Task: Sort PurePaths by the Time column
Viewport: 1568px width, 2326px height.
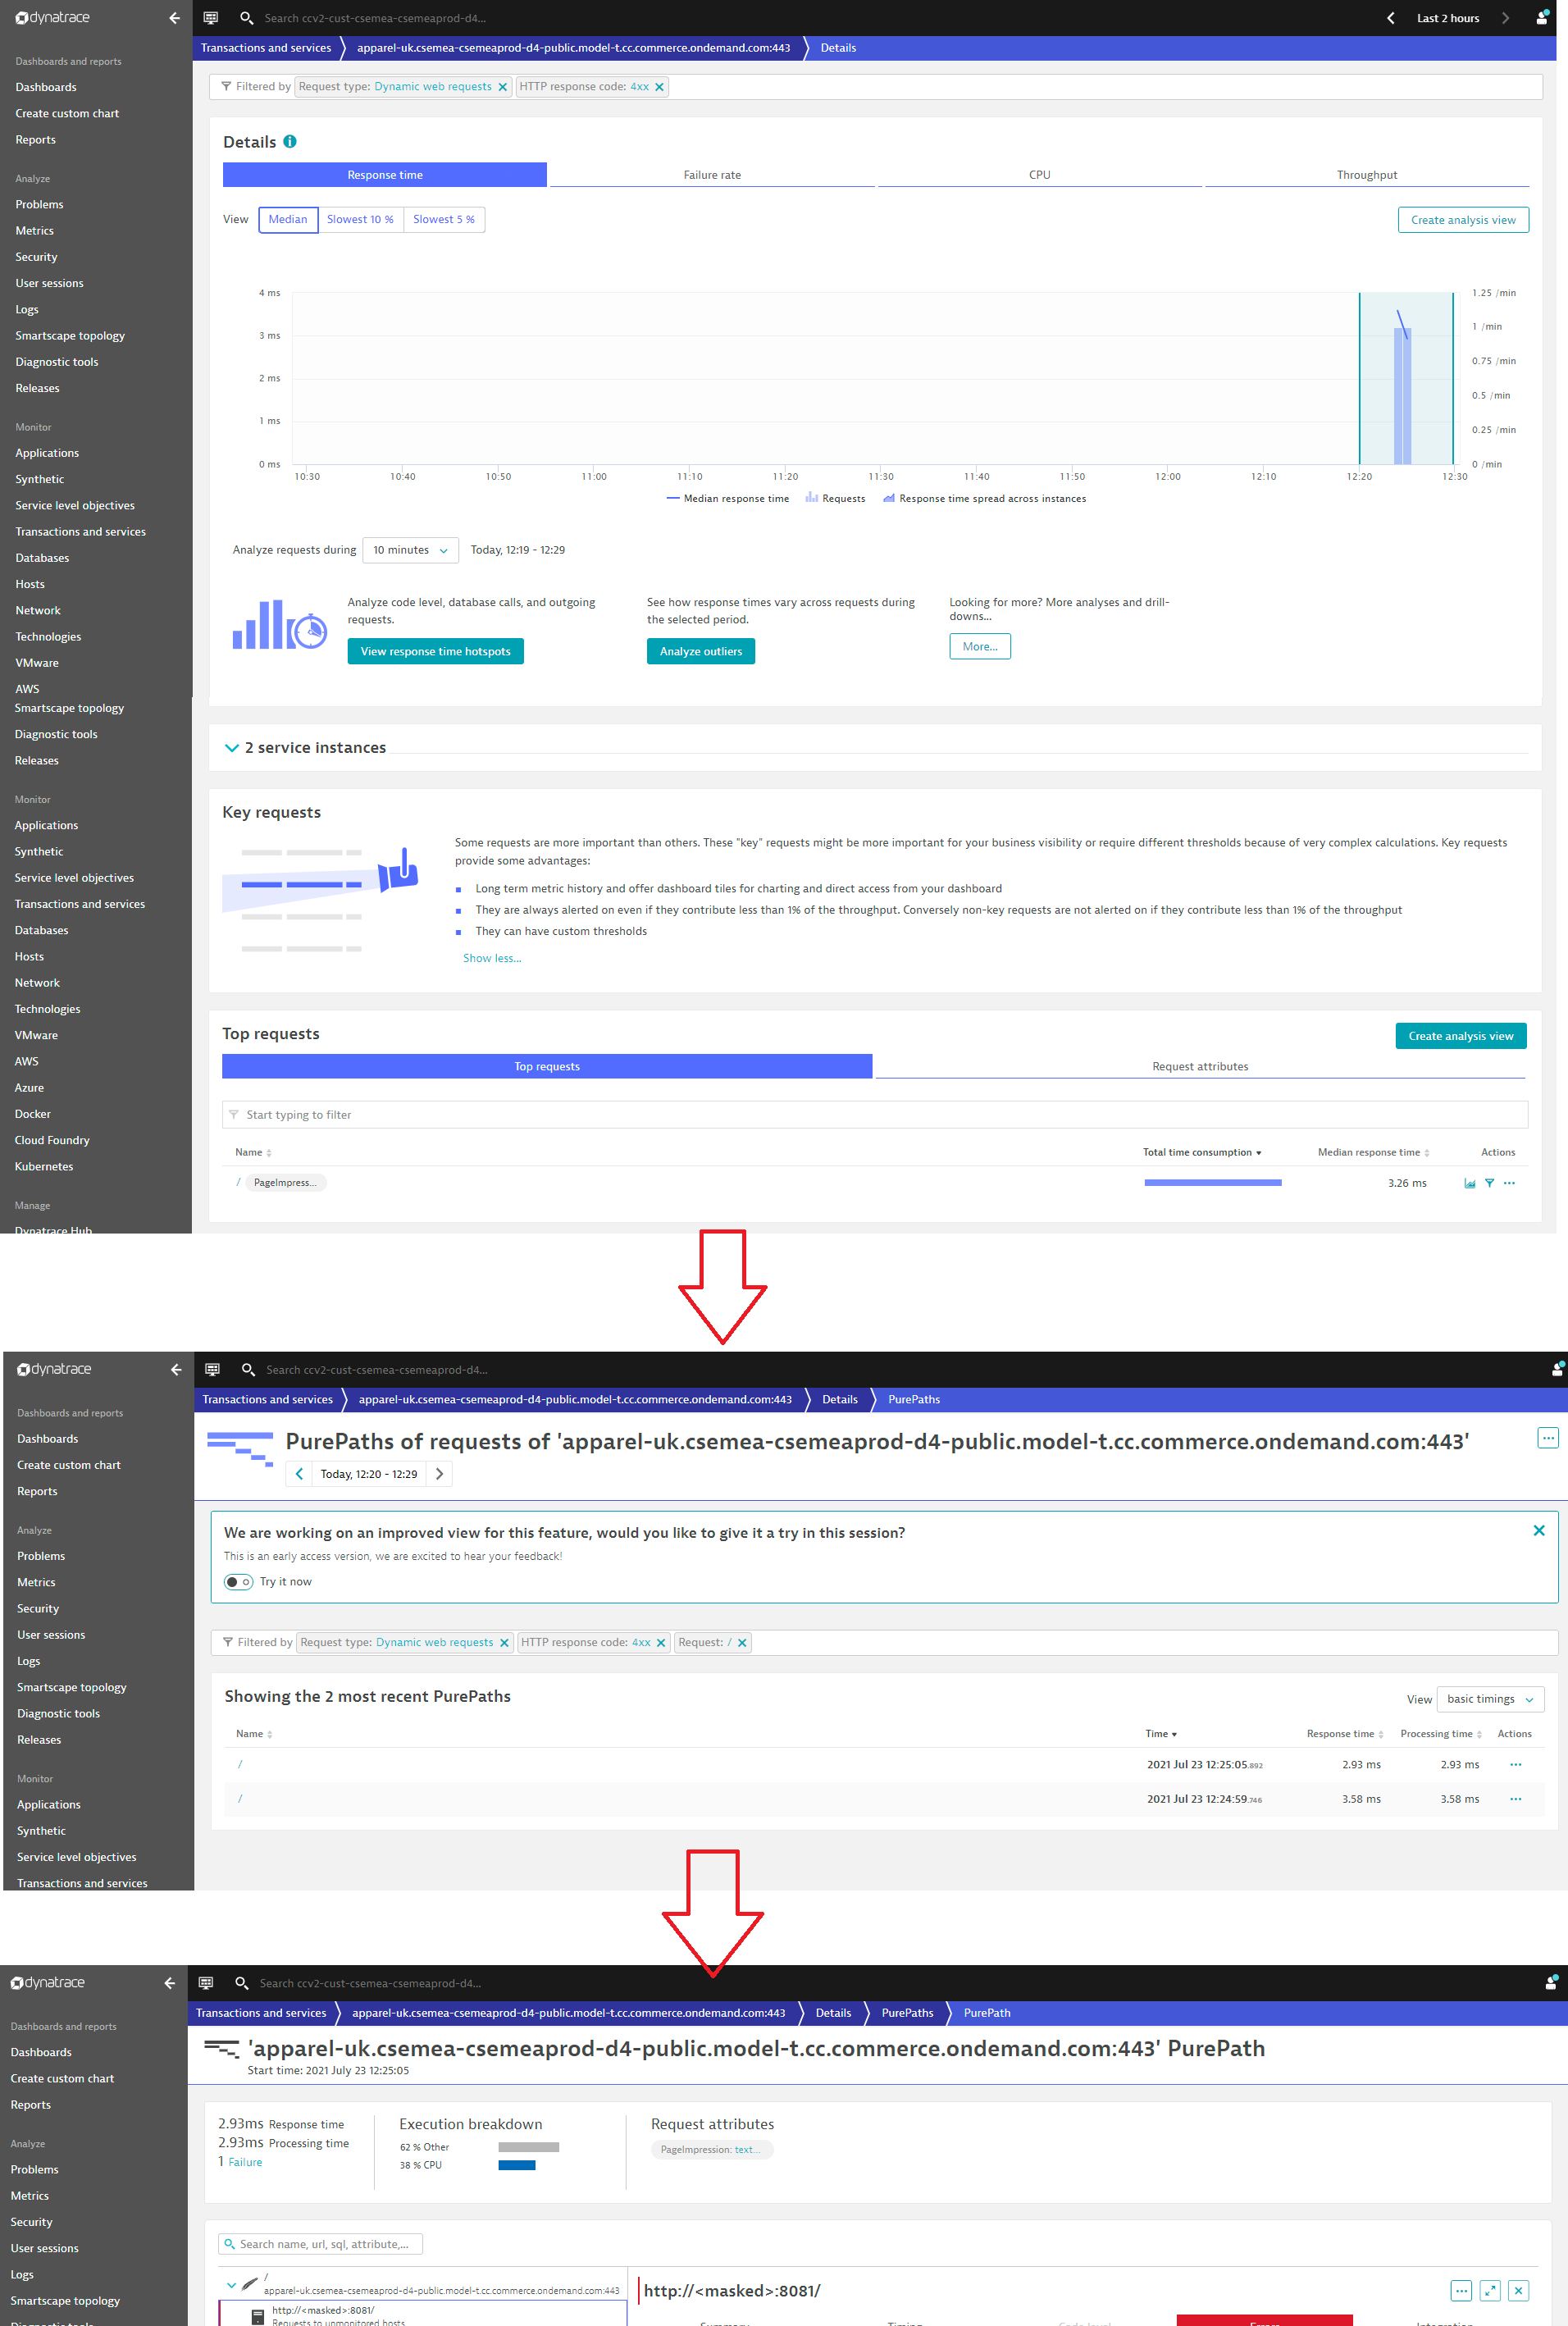Action: (1160, 1734)
